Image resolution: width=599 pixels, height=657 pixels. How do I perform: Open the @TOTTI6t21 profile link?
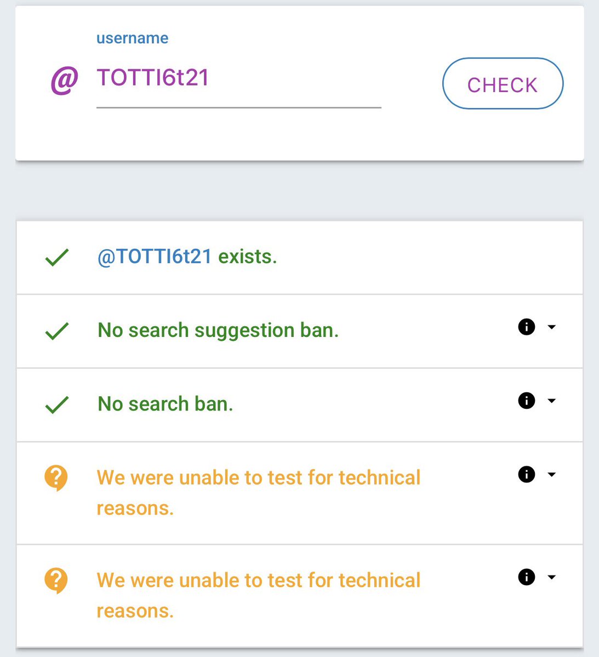tap(155, 256)
